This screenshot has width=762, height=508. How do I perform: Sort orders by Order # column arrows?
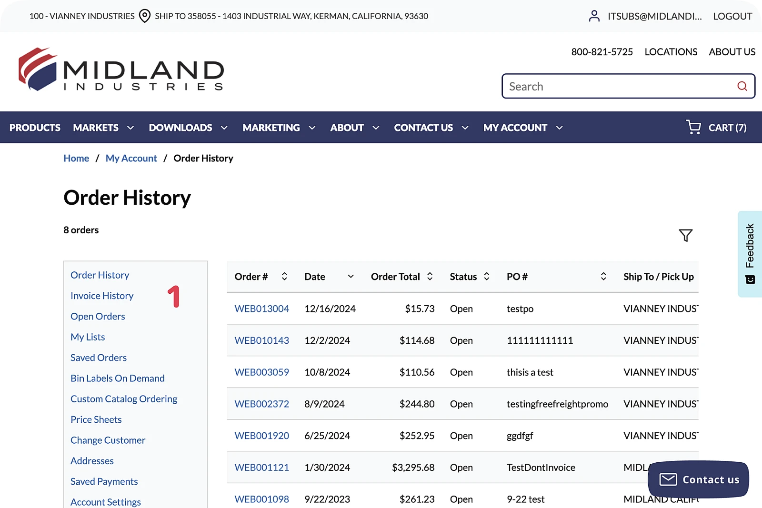click(x=284, y=277)
